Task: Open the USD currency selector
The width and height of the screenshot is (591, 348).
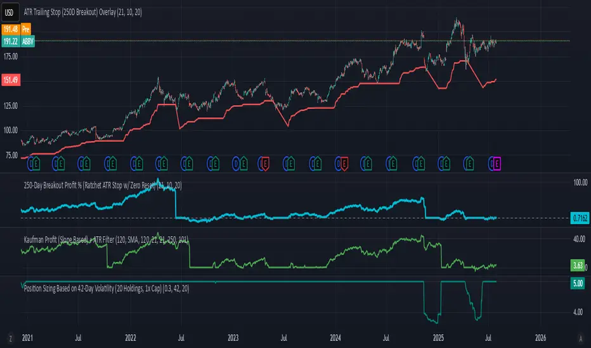Action: tap(9, 13)
